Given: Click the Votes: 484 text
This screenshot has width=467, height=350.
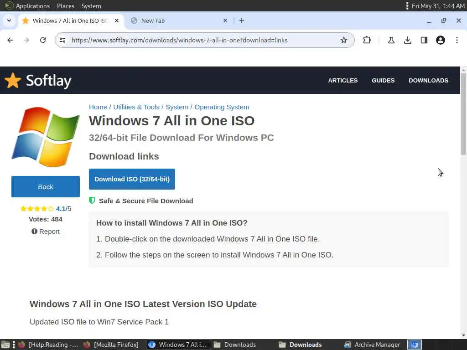Looking at the screenshot, I should 46,219.
